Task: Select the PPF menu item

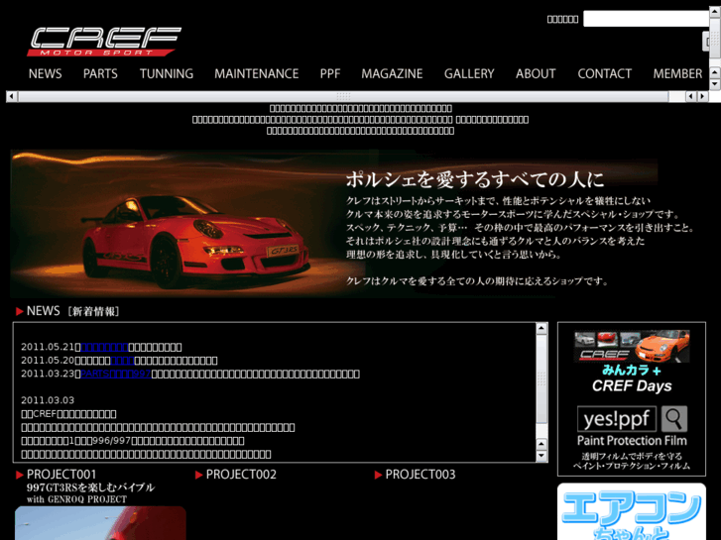Action: (330, 73)
